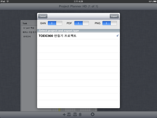The width and height of the screenshot is (157, 118).
Task: Tap the Wi-Fi status icon
Action: [8, 2]
